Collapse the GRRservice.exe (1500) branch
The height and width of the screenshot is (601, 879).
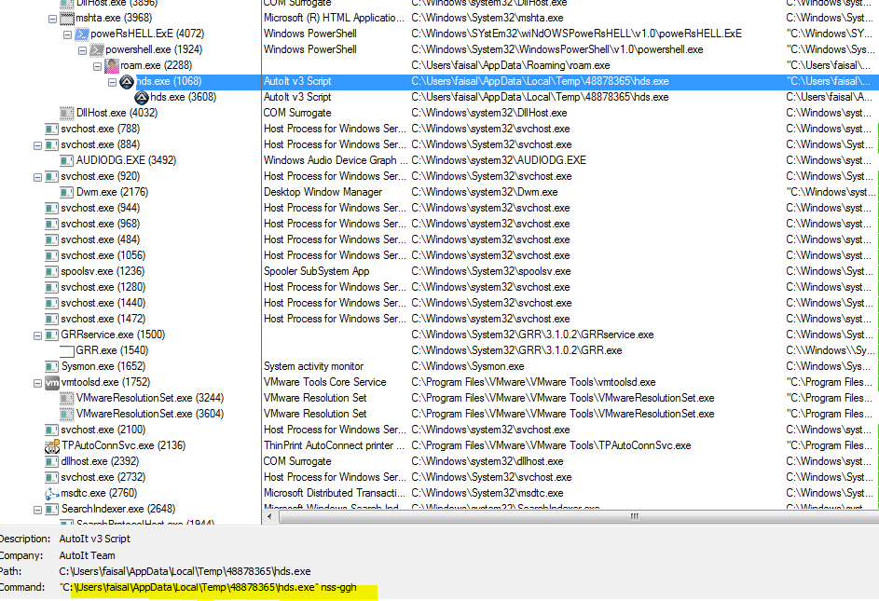37,334
